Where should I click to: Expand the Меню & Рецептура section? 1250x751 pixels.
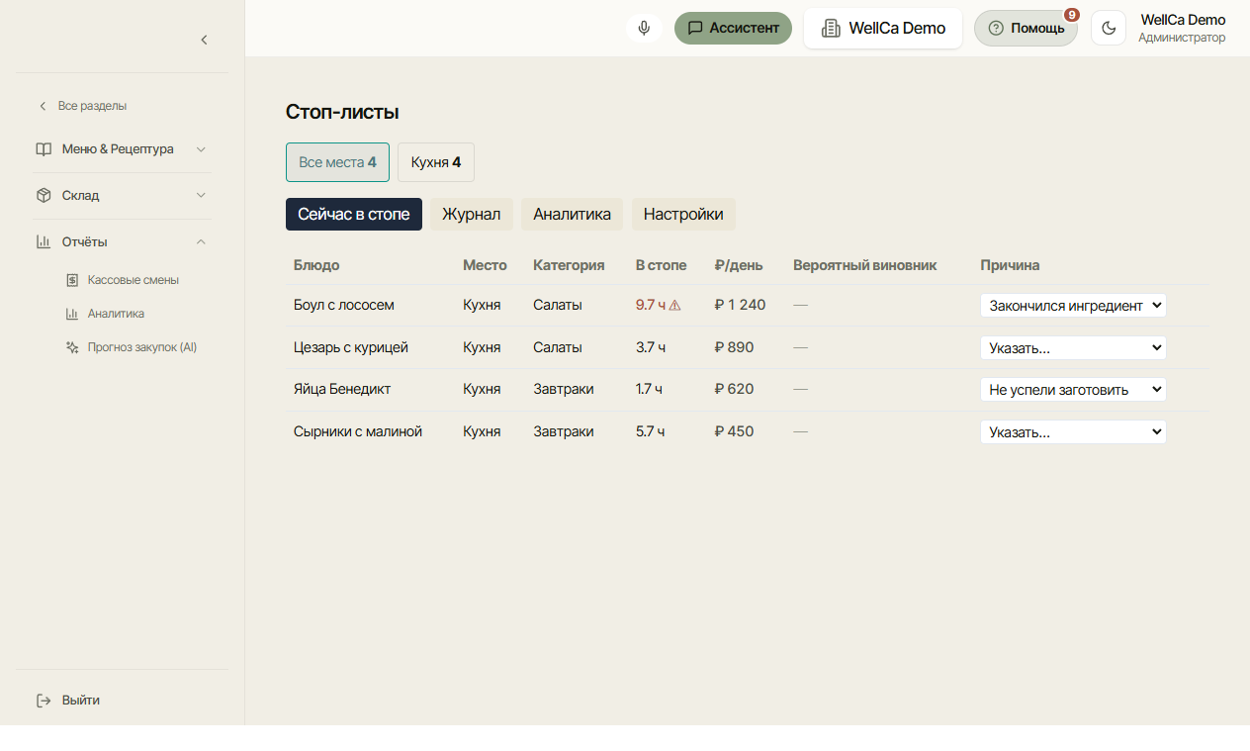[x=201, y=149]
